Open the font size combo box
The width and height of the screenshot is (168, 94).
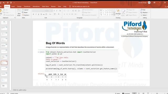coord(50,11)
